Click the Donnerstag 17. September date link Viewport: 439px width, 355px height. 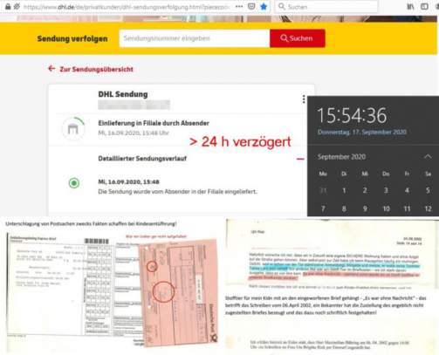click(x=362, y=132)
